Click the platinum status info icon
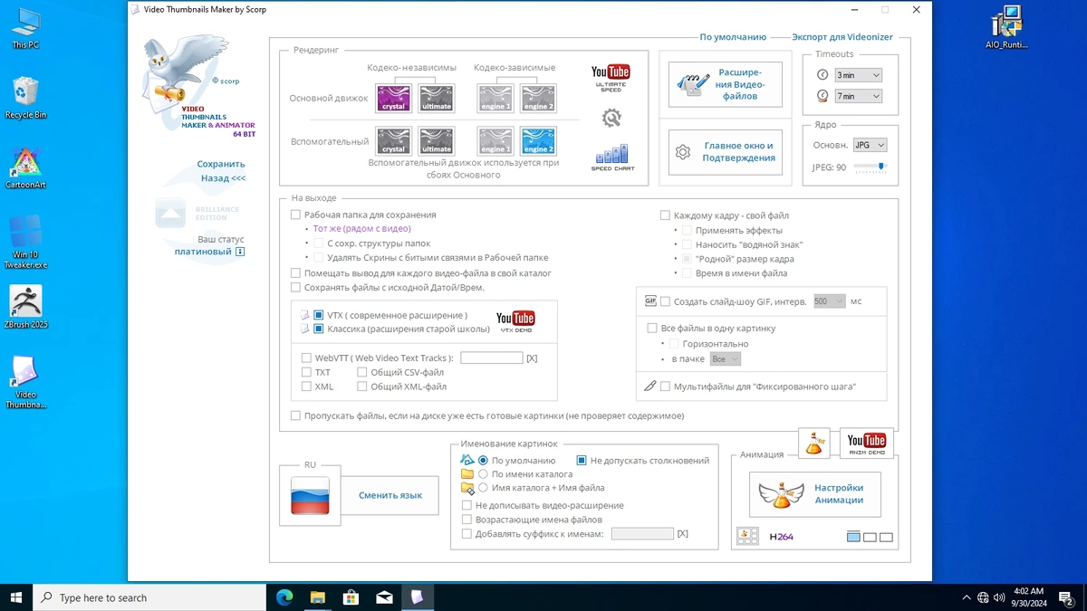This screenshot has width=1087, height=611. [x=240, y=252]
